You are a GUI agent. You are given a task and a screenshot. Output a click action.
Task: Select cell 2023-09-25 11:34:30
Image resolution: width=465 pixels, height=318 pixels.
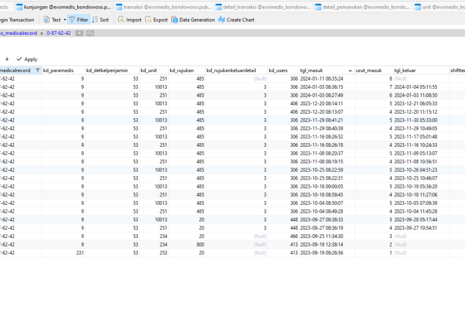[327, 237]
